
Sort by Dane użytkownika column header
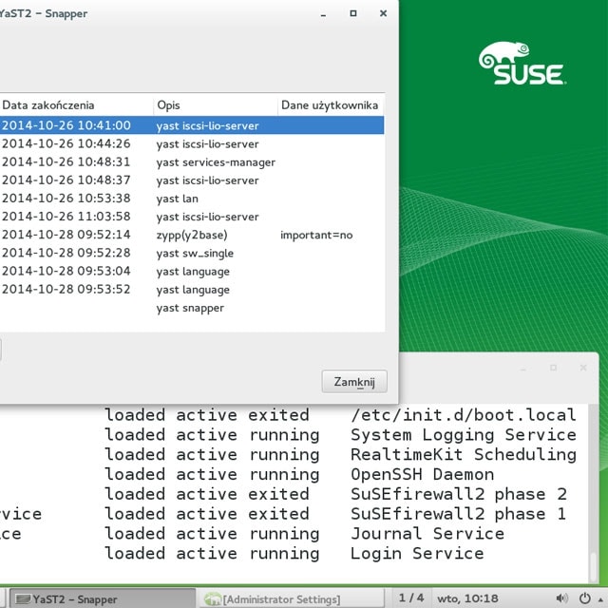click(x=331, y=105)
